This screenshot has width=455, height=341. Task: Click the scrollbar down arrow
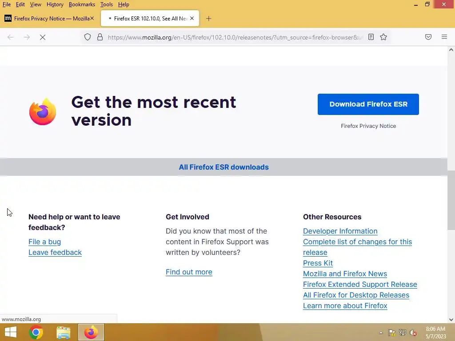coord(451,320)
